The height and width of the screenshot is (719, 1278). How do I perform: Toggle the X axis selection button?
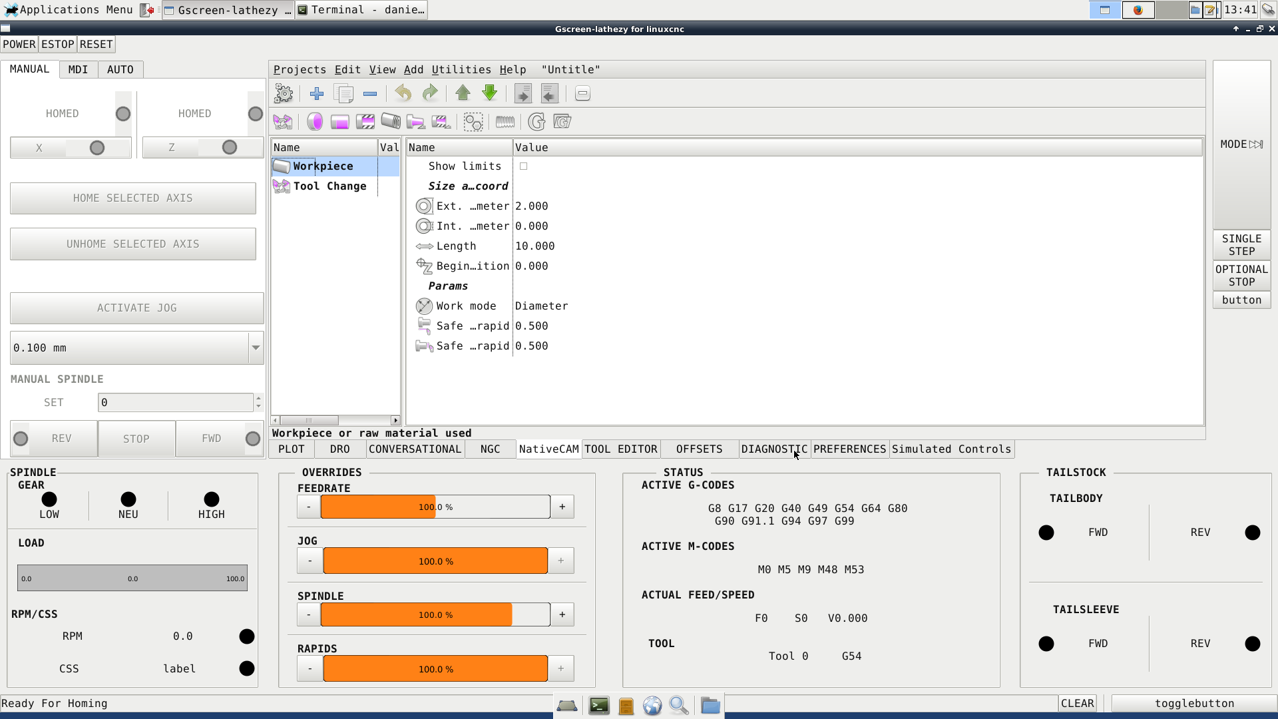click(71, 148)
